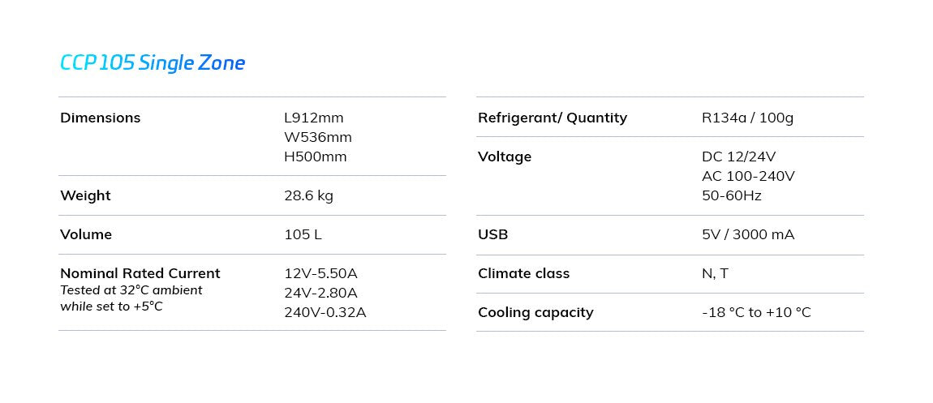Select the H500mm height value
933x403 pixels.
click(315, 156)
